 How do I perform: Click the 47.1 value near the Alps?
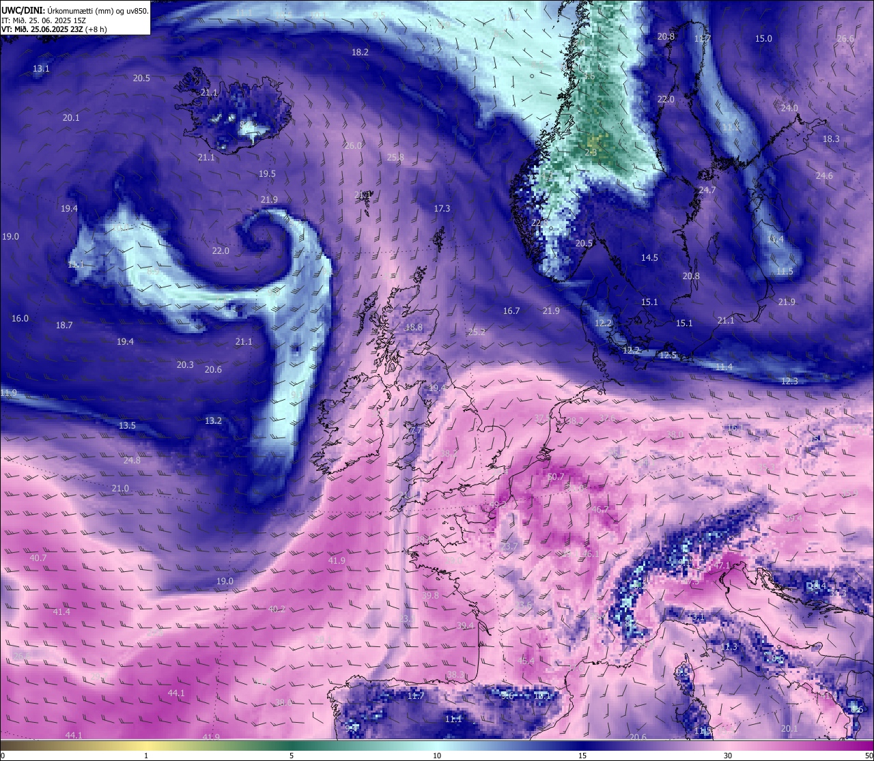722,566
